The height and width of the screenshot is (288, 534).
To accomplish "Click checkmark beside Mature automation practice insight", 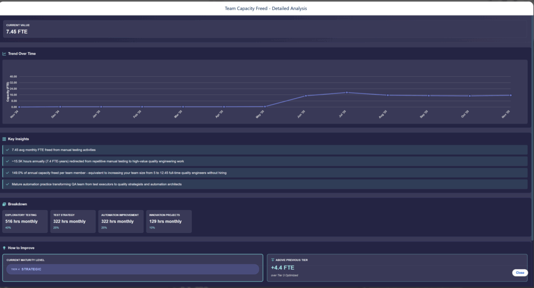I will pyautogui.click(x=7, y=184).
